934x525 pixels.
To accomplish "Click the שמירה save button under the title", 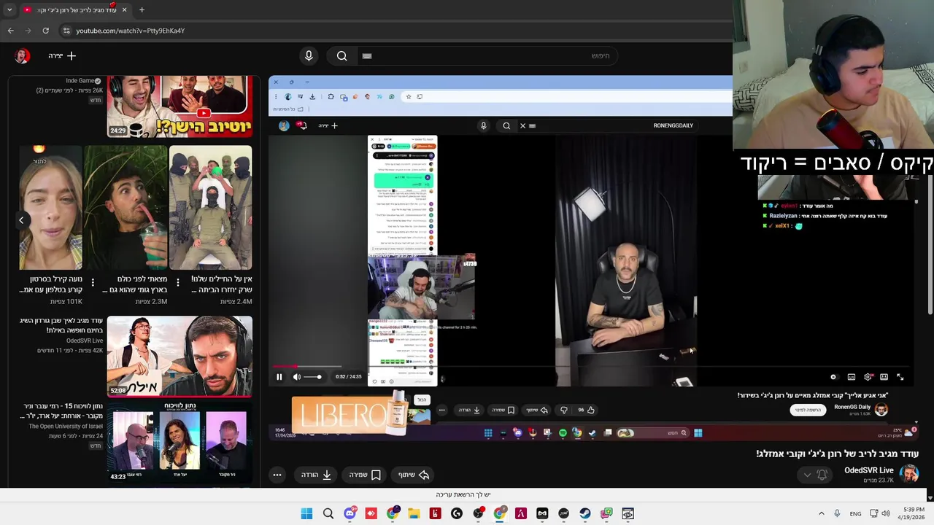I will click(365, 475).
